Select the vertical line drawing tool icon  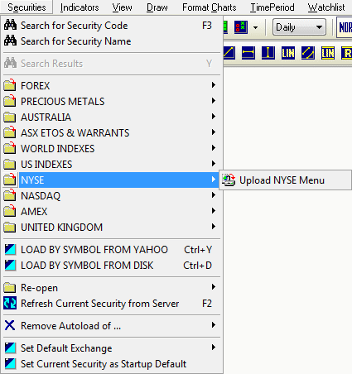pyautogui.click(x=268, y=53)
